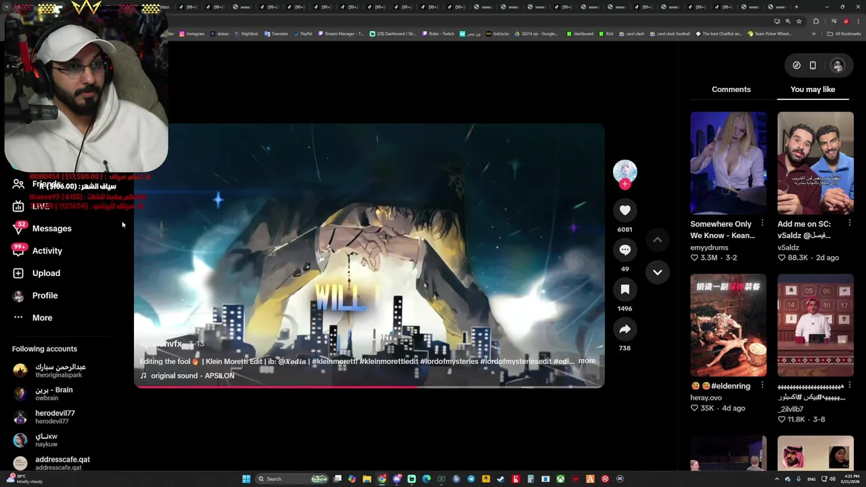Expand the More menu in sidebar
Viewport: 866px width, 487px height.
coord(42,318)
